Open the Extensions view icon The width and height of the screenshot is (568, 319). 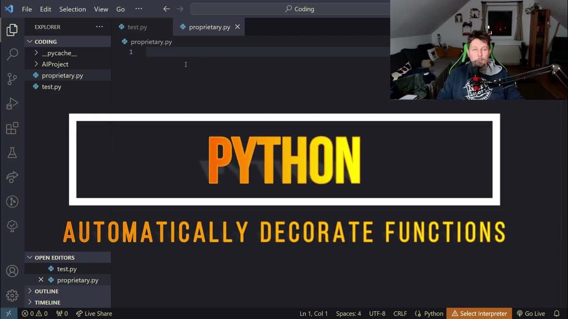[x=12, y=128]
